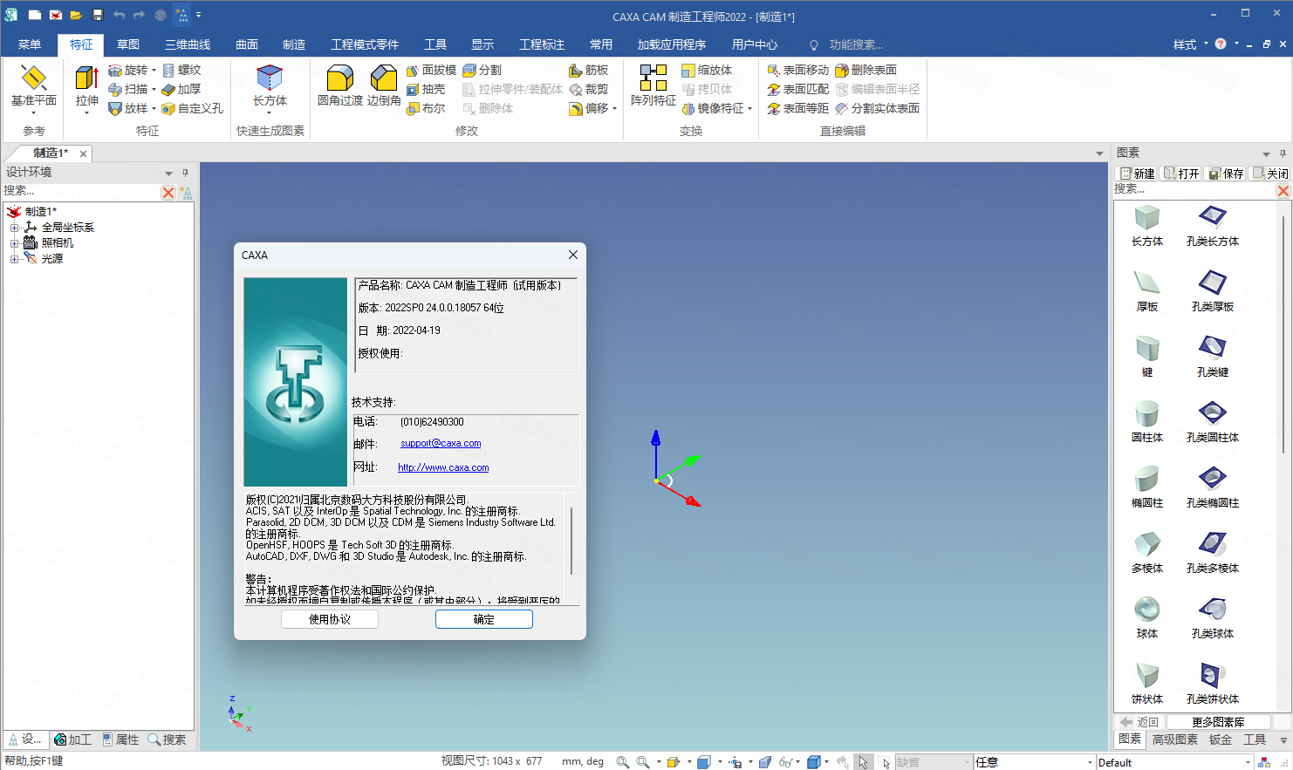Image resolution: width=1293 pixels, height=770 pixels.
Task: Select the 抽壳 shell tool
Action: point(426,89)
